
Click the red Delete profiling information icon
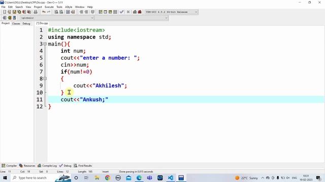click(140, 12)
